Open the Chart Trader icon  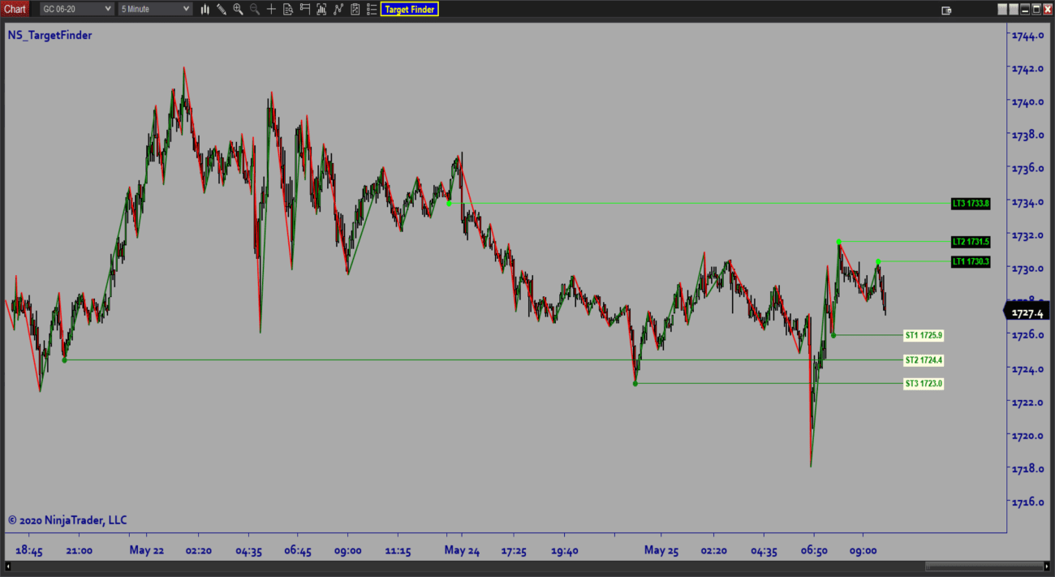(305, 9)
